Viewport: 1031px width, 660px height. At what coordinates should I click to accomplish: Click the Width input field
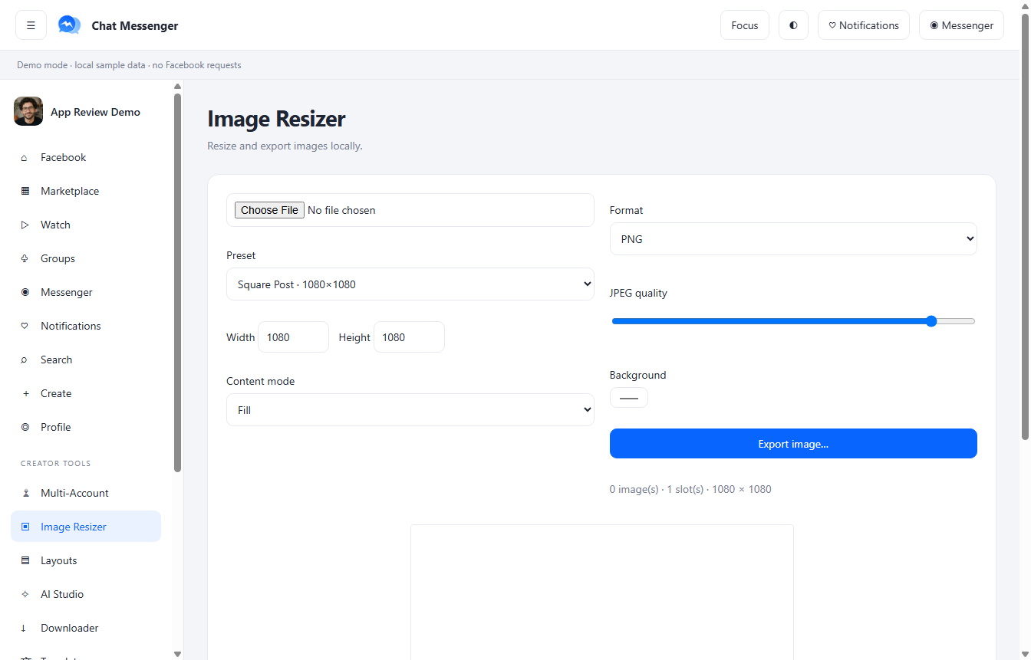pos(293,337)
